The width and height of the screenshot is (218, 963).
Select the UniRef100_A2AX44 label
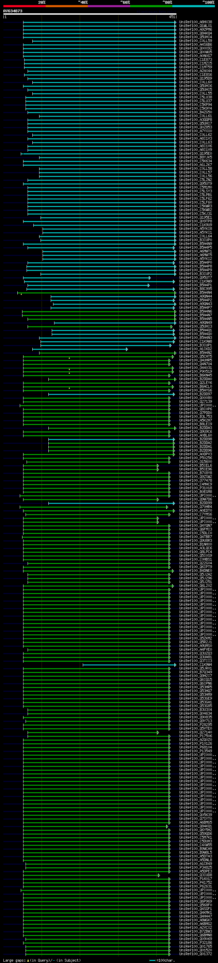point(195,71)
